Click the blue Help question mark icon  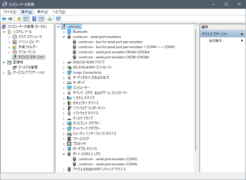coord(34,19)
